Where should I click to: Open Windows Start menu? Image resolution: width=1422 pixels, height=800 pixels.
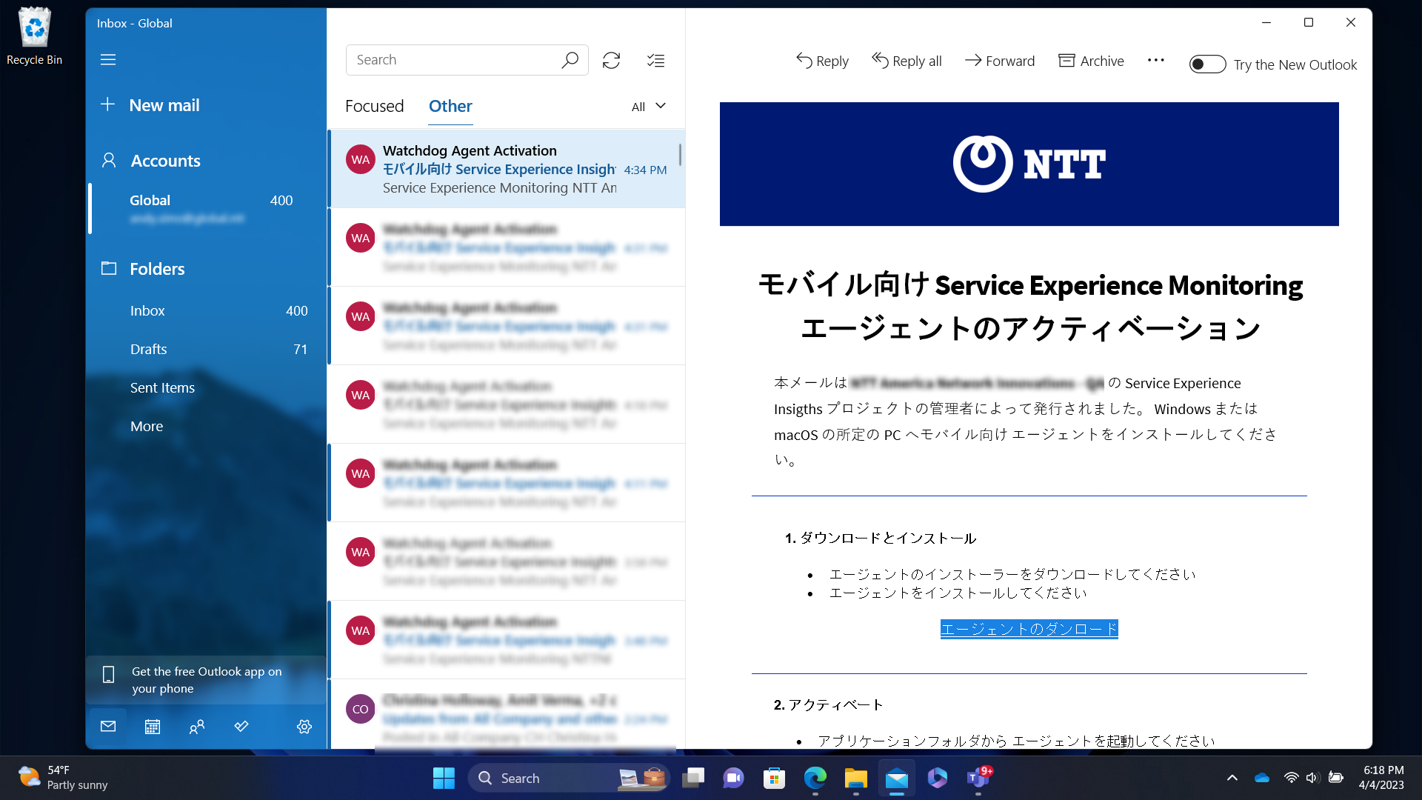coord(444,778)
